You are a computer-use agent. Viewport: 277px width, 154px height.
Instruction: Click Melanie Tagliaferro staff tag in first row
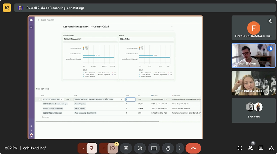point(95,100)
